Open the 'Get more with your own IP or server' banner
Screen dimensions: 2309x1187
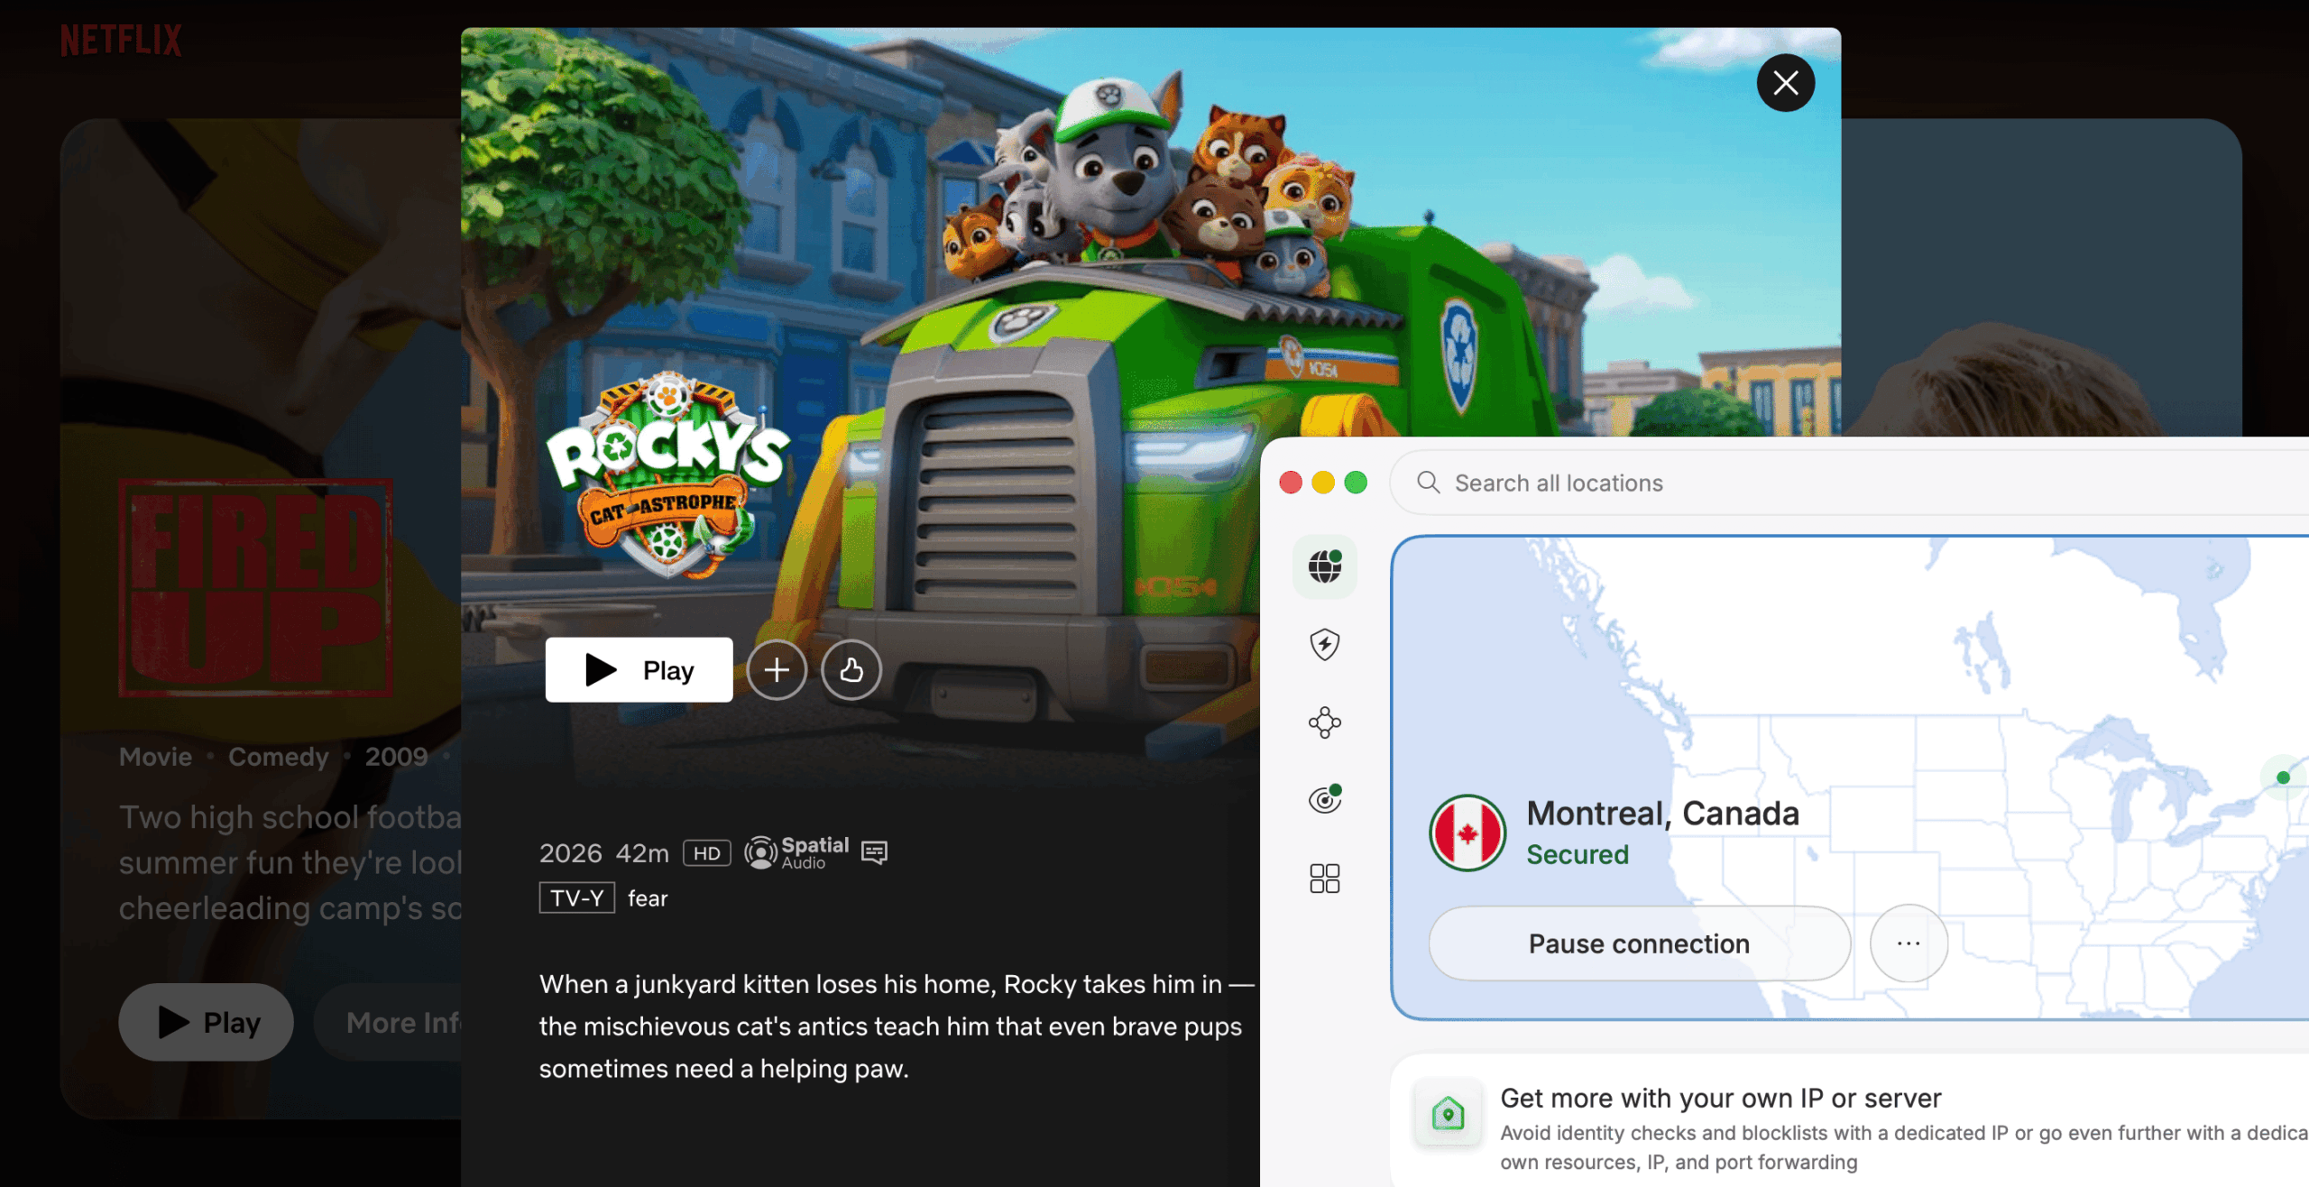(x=1851, y=1120)
